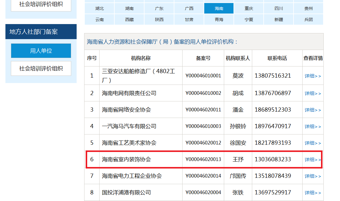The height and width of the screenshot is (201, 340).
Task: Click phone number 18689512303
Action: click(273, 110)
